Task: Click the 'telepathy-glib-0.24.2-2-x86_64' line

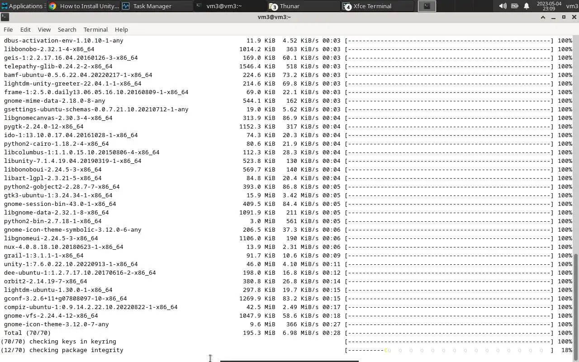Action: (58, 67)
